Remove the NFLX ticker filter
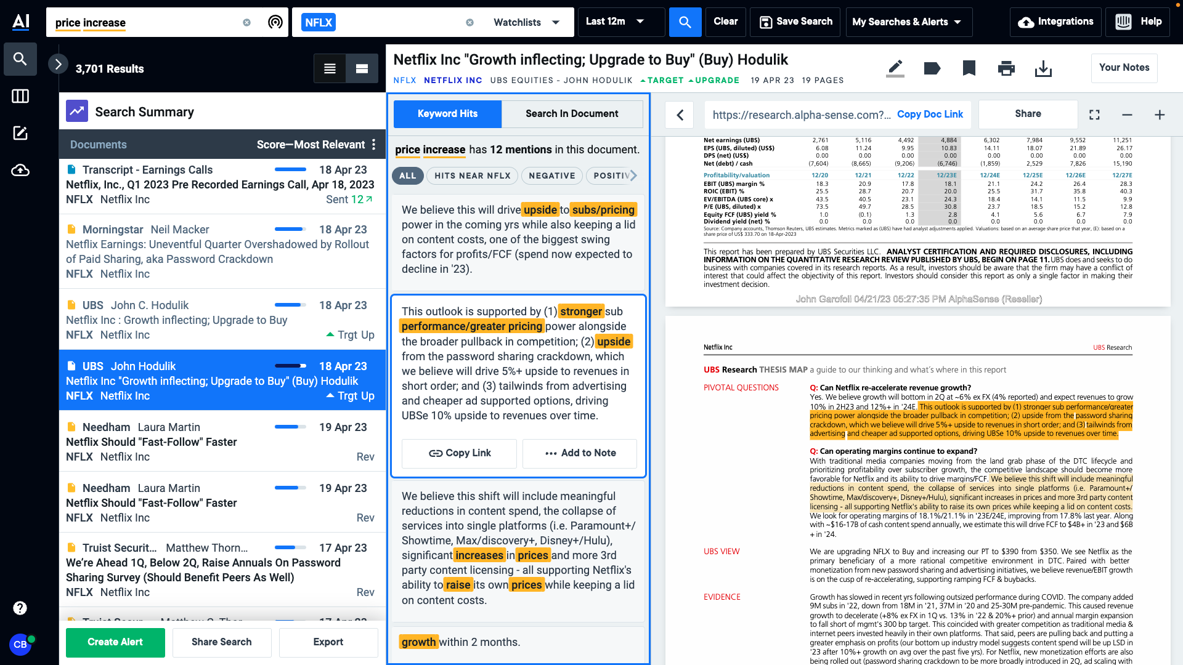1183x665 pixels. coord(470,22)
